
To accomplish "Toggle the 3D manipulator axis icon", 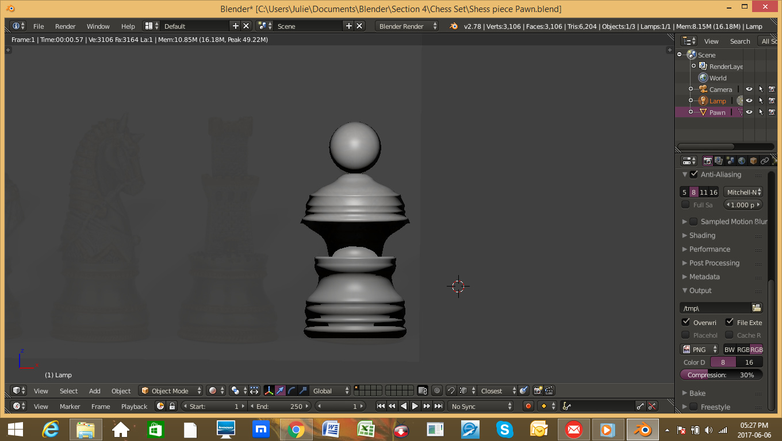I will point(269,390).
